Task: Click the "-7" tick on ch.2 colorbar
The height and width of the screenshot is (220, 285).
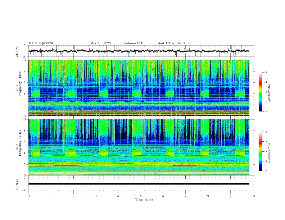Action: point(266,171)
